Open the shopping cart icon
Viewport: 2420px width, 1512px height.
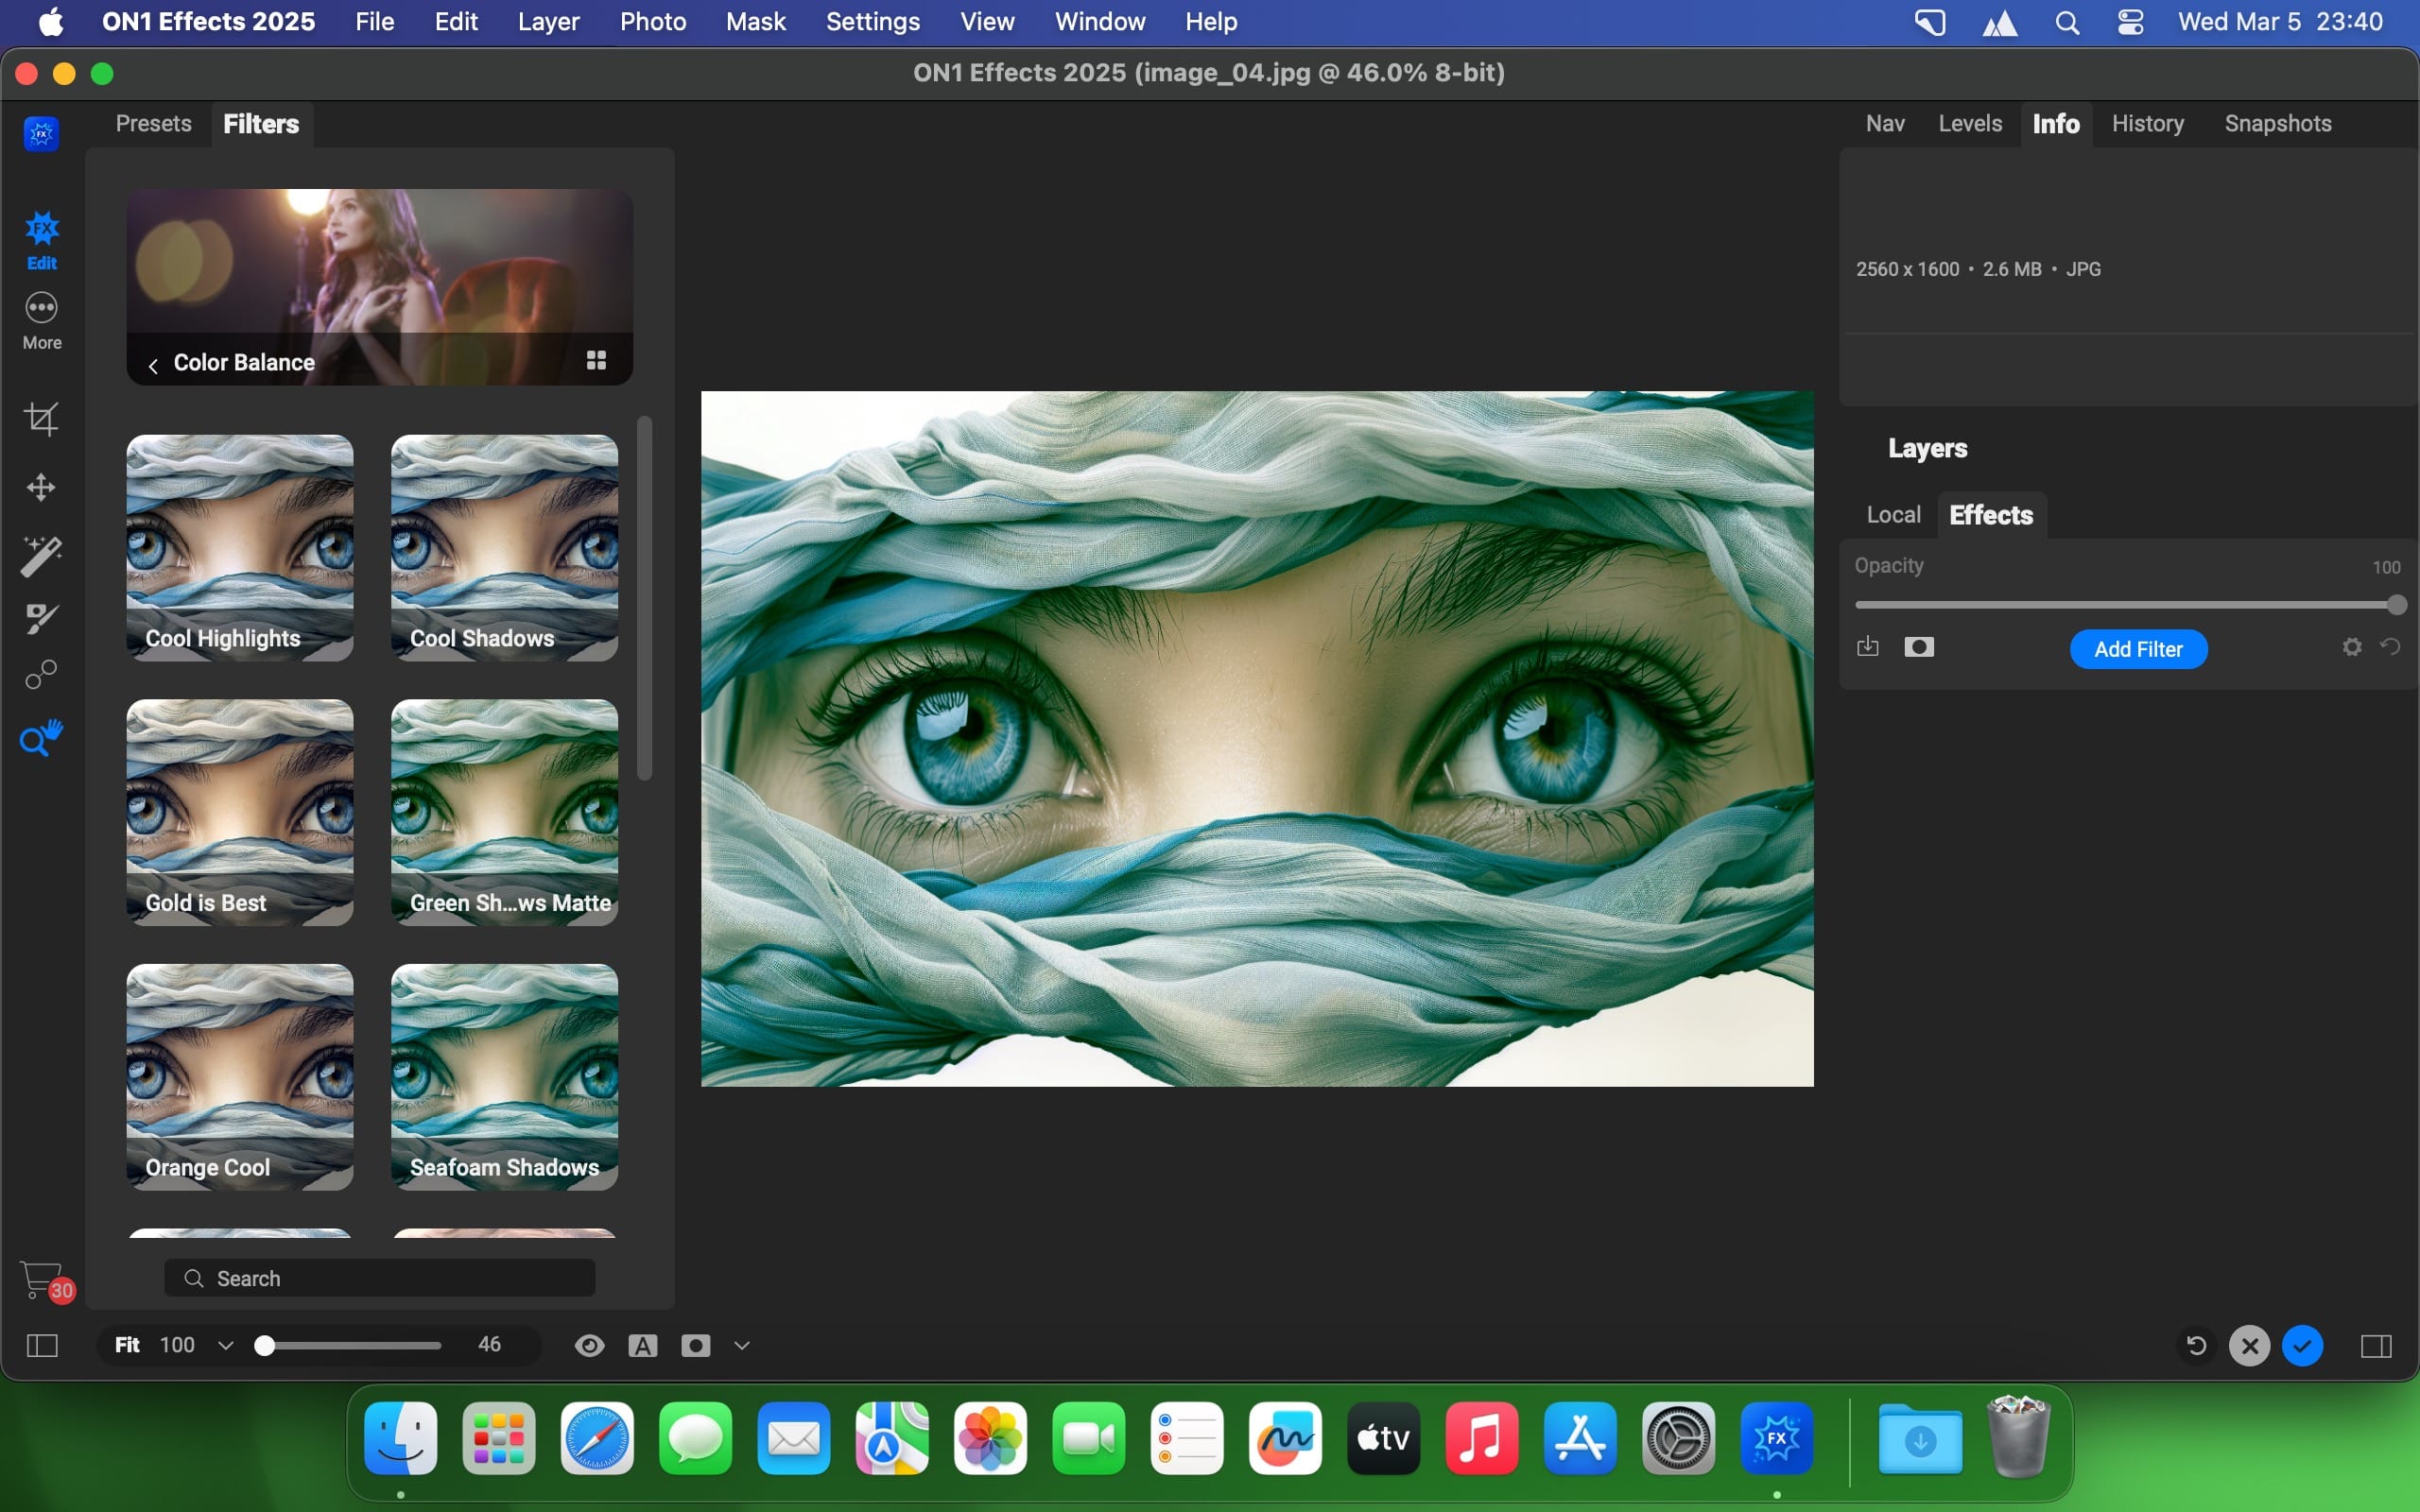tap(42, 1278)
